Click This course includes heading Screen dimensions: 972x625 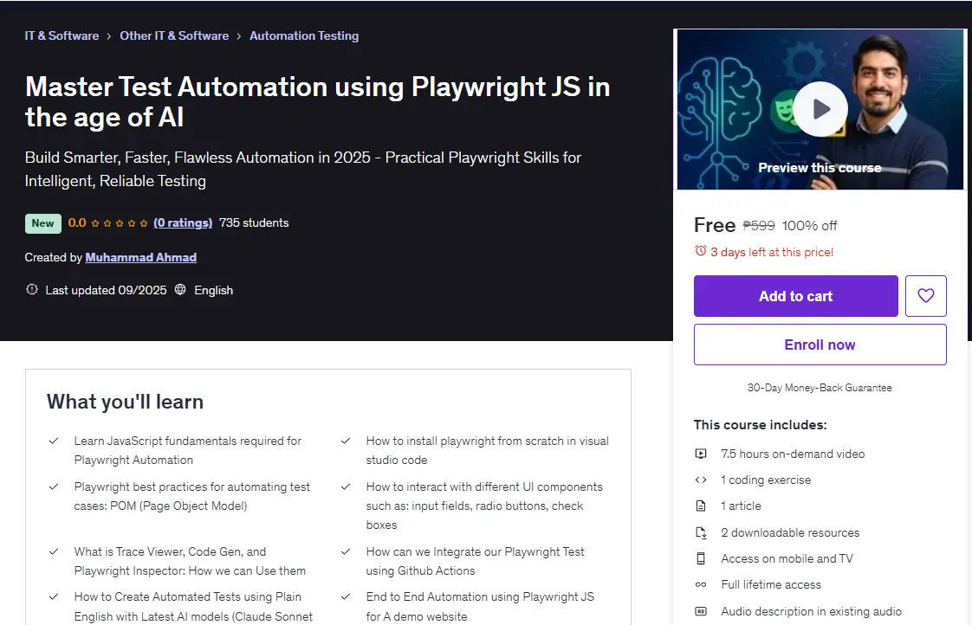coord(760,425)
